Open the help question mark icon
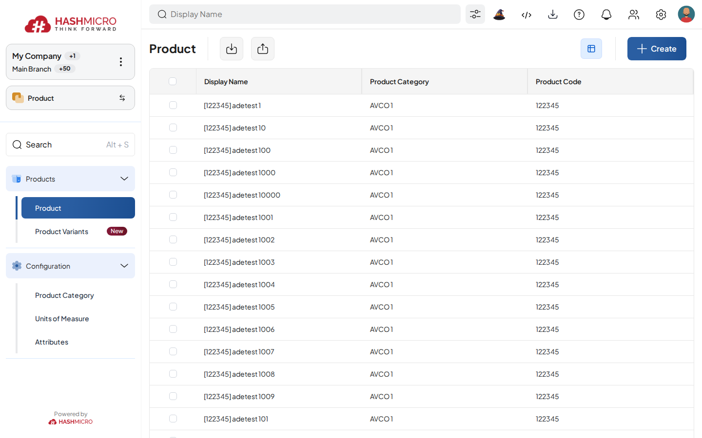This screenshot has width=702, height=438. (579, 15)
